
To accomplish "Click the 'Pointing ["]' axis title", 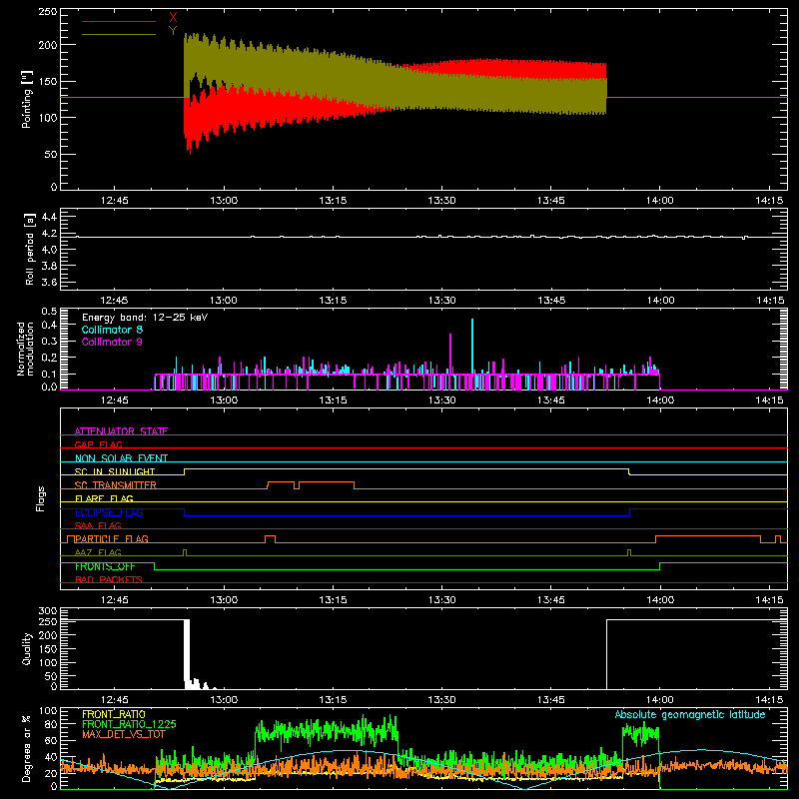I will [27, 99].
